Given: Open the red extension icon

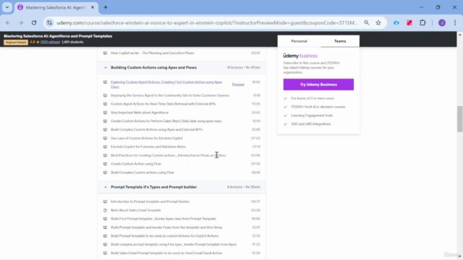Looking at the screenshot, I should click(x=409, y=22).
